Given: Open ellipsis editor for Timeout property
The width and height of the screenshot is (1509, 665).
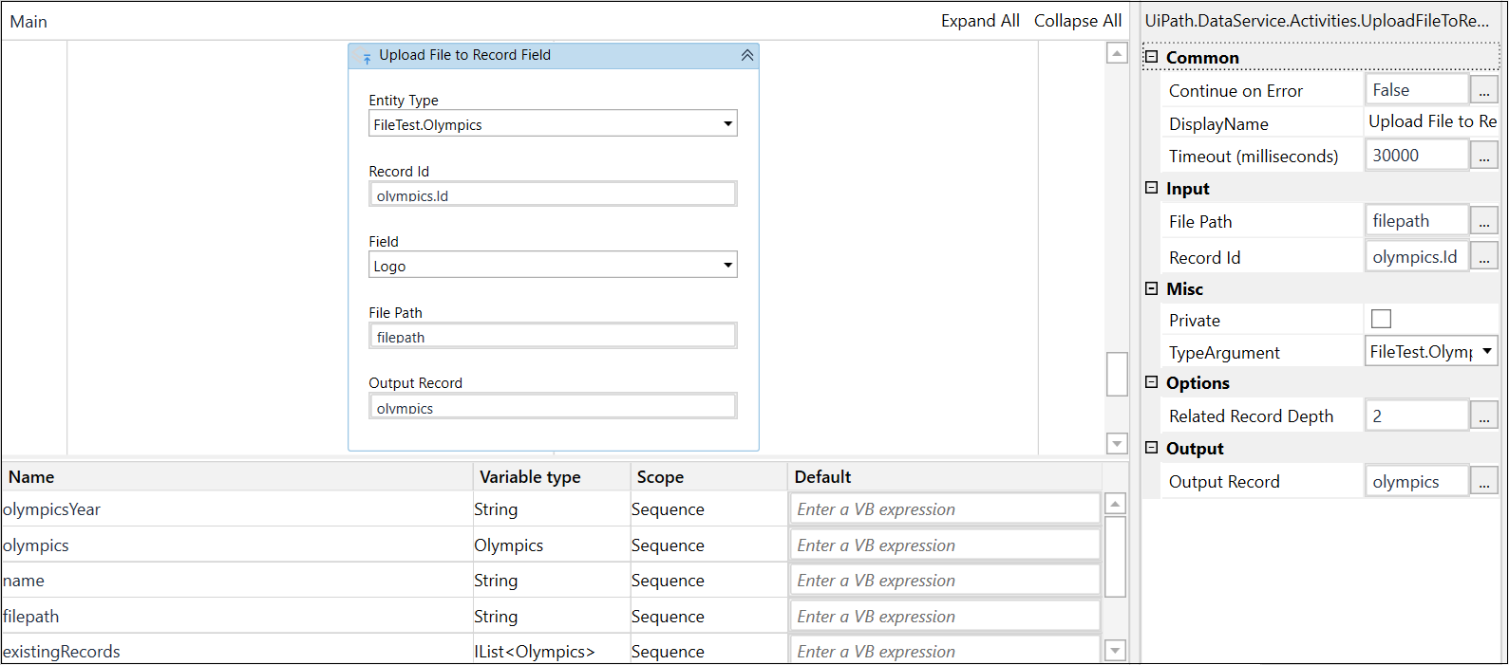Looking at the screenshot, I should 1484,156.
